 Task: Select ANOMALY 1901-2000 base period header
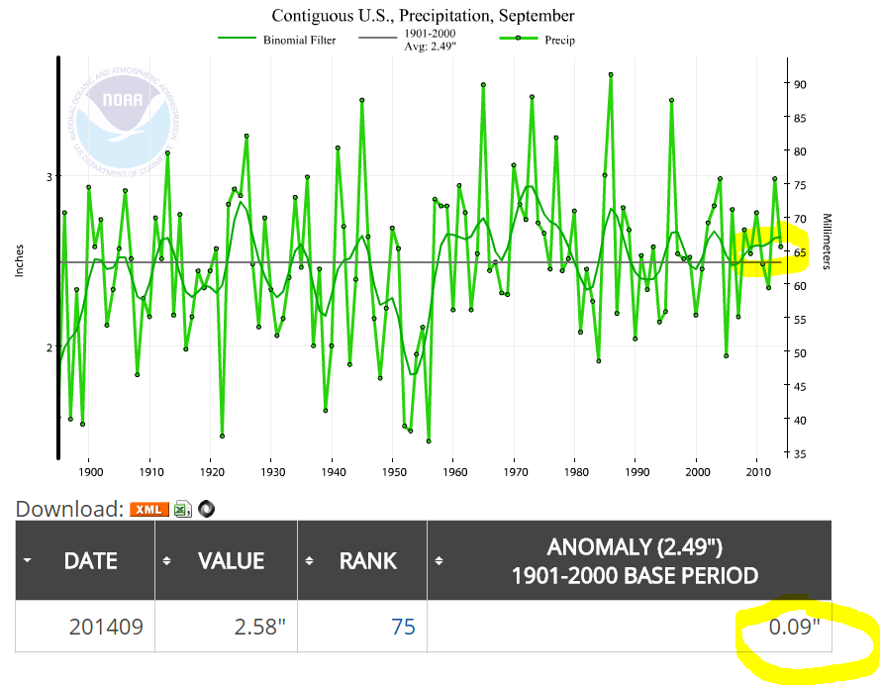635,561
